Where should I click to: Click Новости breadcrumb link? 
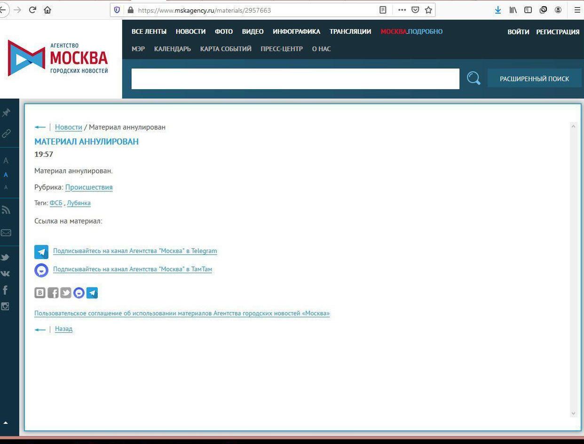(x=68, y=127)
